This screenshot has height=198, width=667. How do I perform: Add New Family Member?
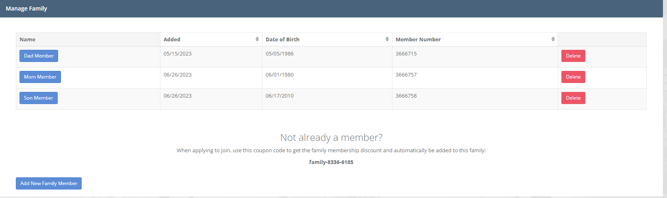(49, 183)
